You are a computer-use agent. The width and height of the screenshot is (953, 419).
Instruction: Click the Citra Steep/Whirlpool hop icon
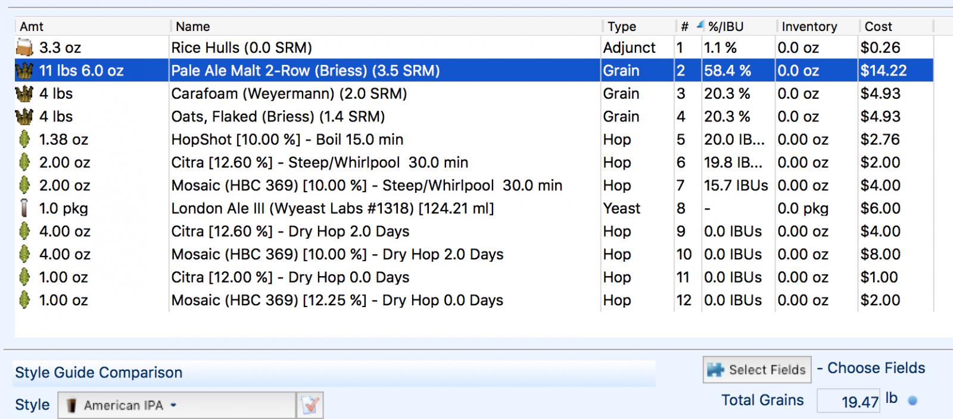point(24,162)
